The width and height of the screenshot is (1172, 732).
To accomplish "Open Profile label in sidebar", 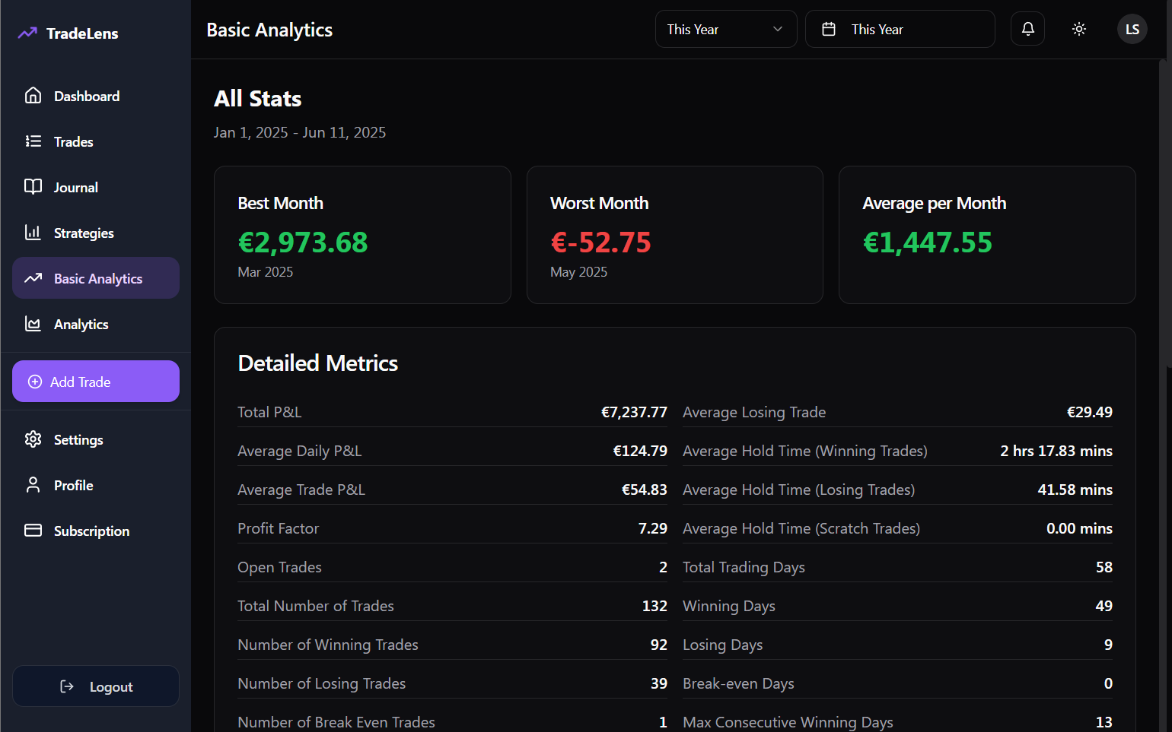I will pyautogui.click(x=74, y=485).
